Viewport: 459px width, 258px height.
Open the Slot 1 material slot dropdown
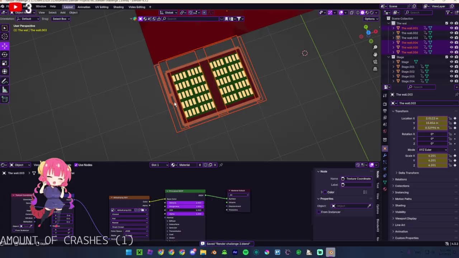click(x=159, y=165)
